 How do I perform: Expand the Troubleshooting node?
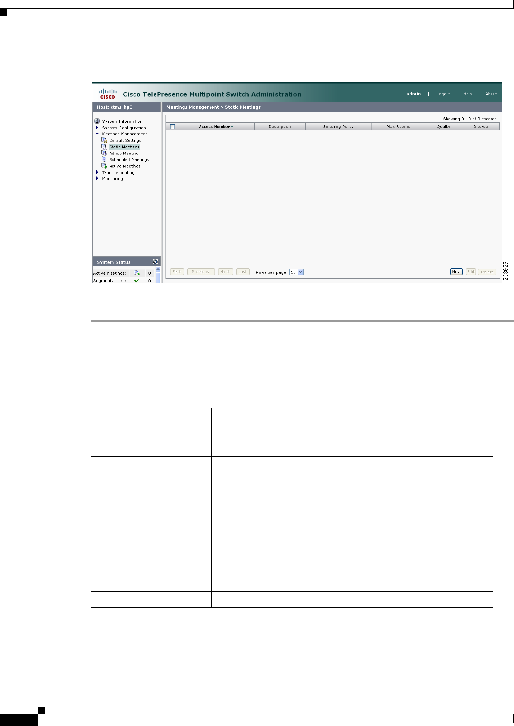click(x=97, y=172)
